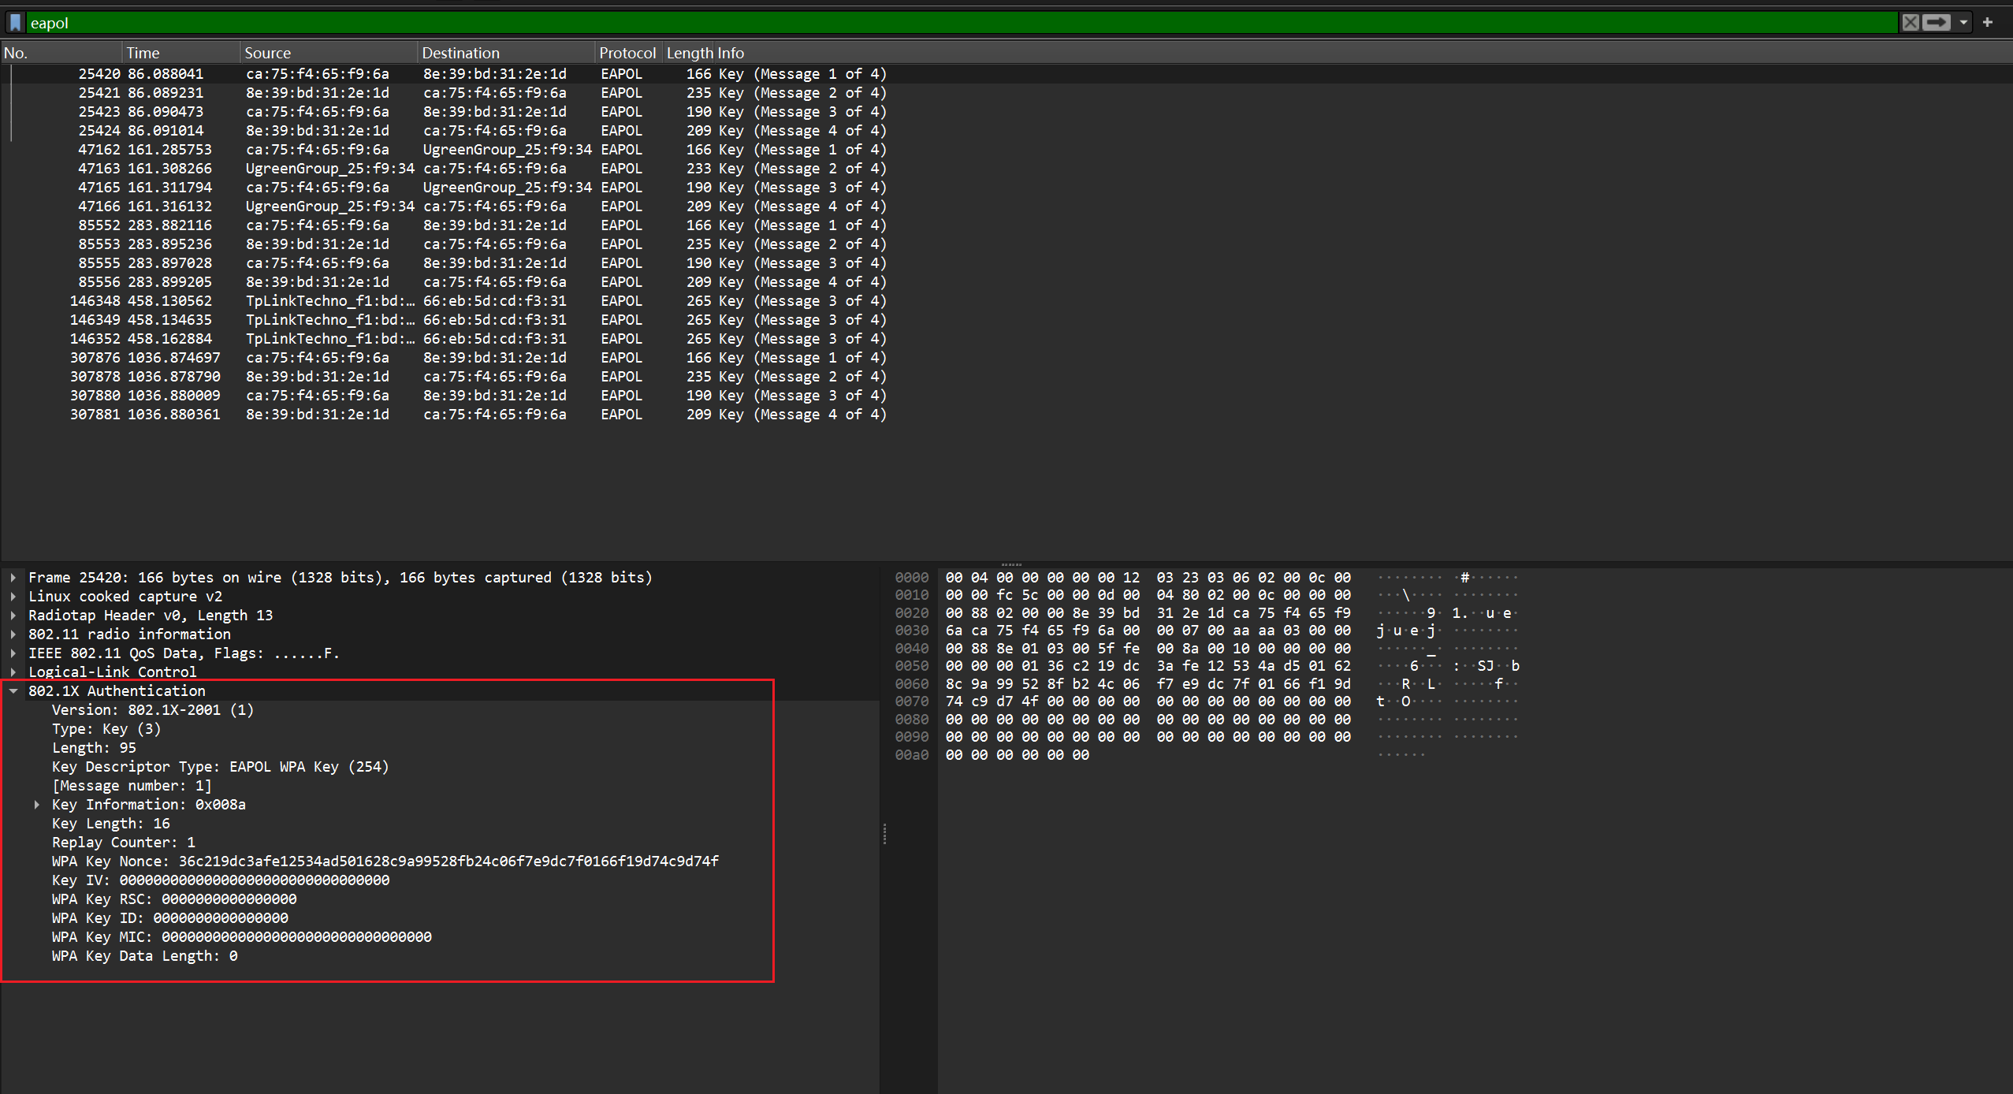Image resolution: width=2013 pixels, height=1094 pixels.
Task: Click the Source column header
Action: click(267, 53)
